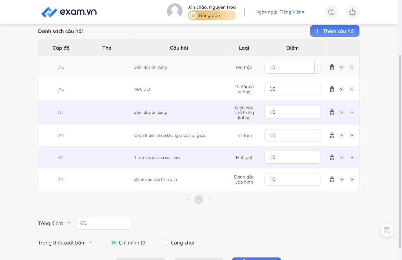Go to the previous pagination page
Viewport: 402px width, 260px height.
(188, 199)
